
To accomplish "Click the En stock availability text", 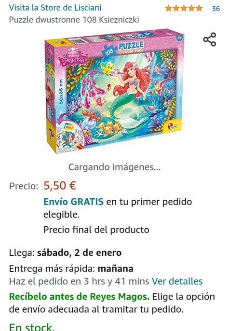I will [32, 327].
